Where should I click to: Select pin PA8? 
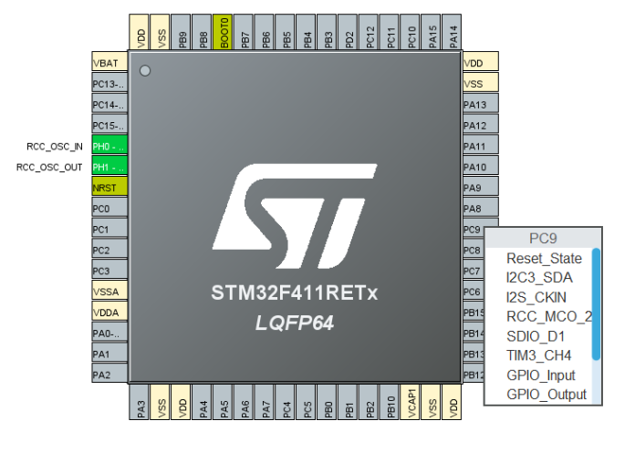click(481, 207)
